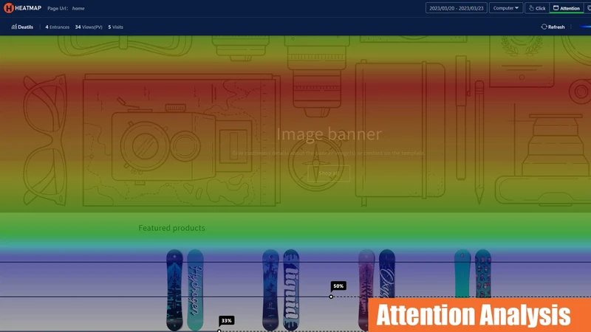591x332 pixels.
Task: Click the banner description text
Action: coord(329,153)
